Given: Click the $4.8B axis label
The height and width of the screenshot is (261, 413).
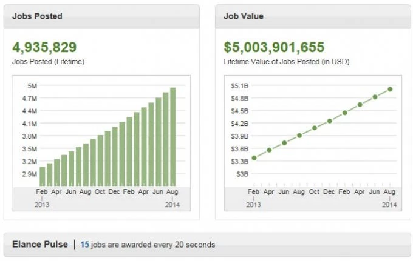Looking at the screenshot, I should point(240,99).
